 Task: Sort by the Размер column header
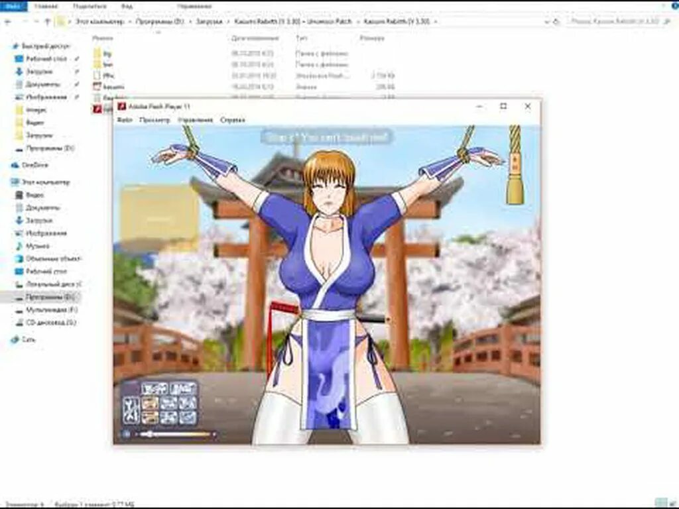[x=372, y=38]
